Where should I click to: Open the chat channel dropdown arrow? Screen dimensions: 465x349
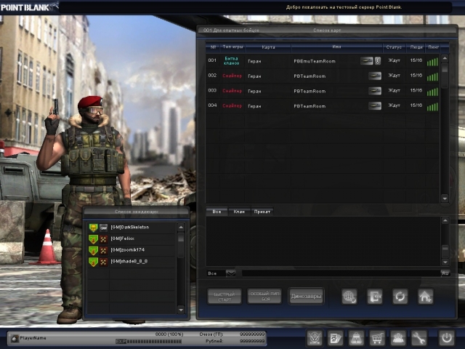(x=231, y=273)
